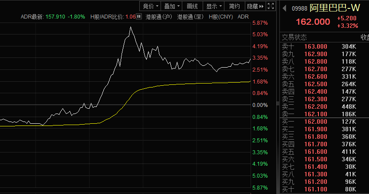Select the ADR overlay option
Screen dimensions: 369x194
tap(243, 17)
